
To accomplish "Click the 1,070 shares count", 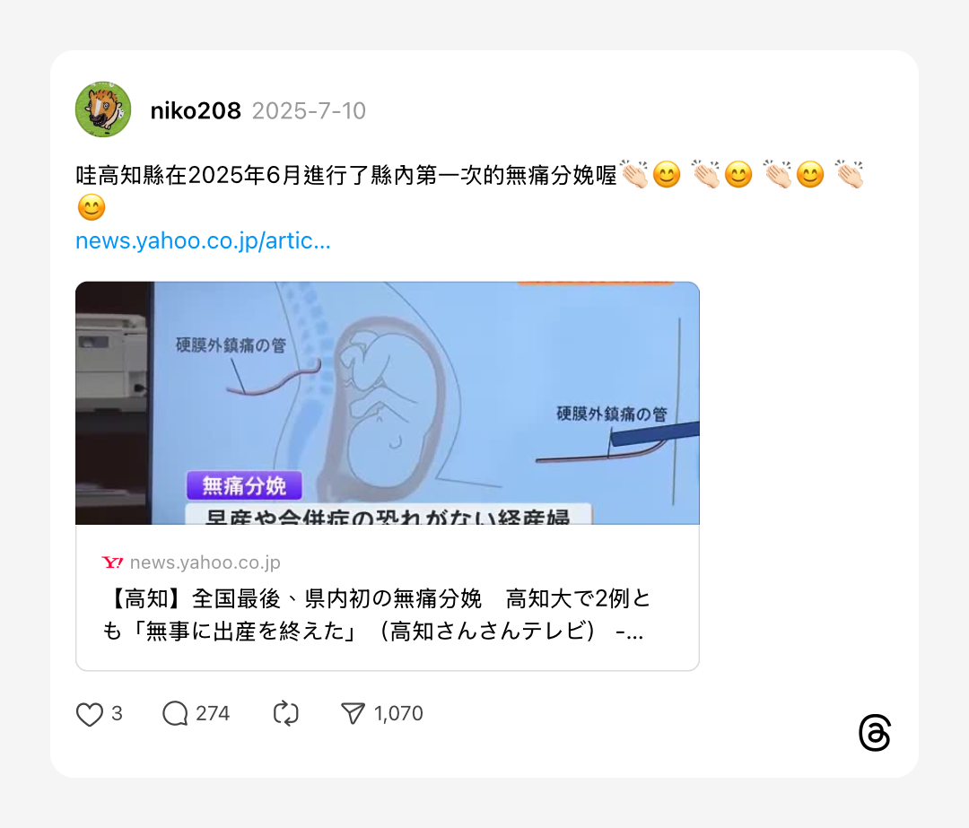I will [x=398, y=714].
